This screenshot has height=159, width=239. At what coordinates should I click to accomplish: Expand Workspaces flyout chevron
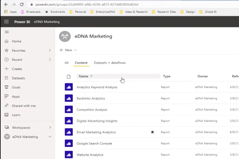[50, 127]
